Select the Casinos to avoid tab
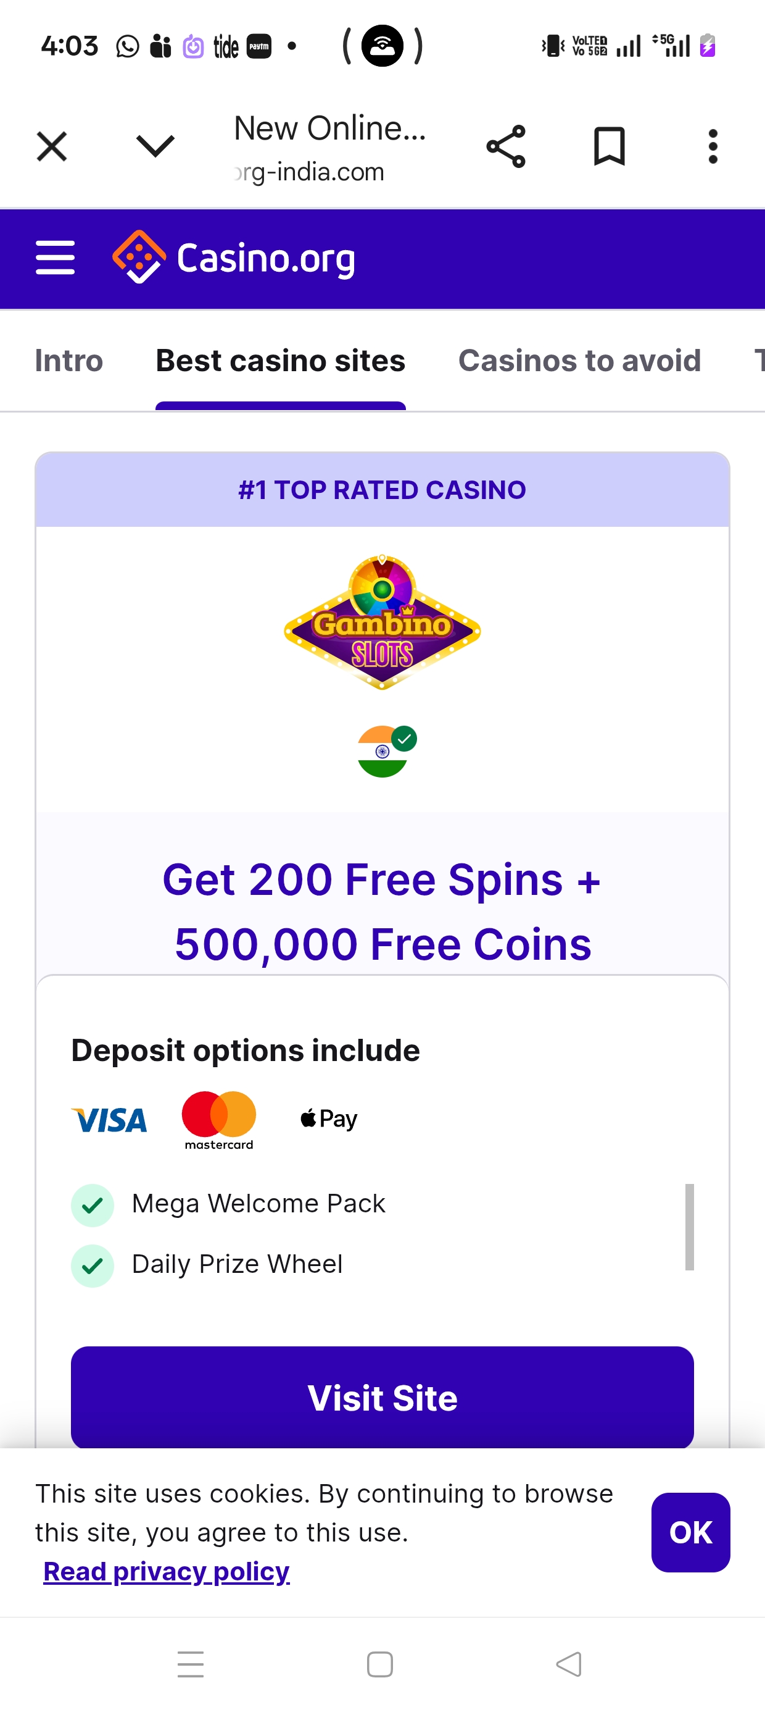The image size is (765, 1712). click(579, 361)
